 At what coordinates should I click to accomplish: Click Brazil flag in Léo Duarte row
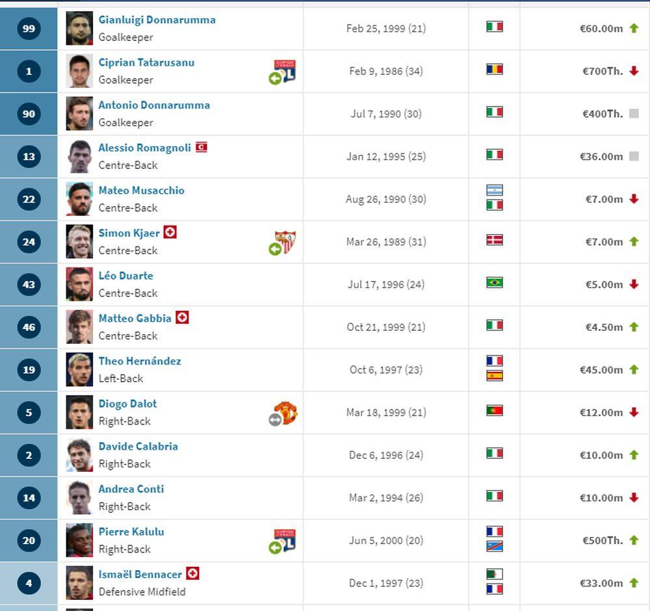pos(495,283)
